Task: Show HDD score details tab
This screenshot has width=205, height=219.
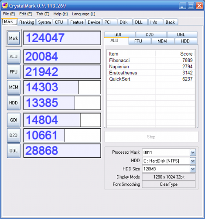Action: click(186, 41)
